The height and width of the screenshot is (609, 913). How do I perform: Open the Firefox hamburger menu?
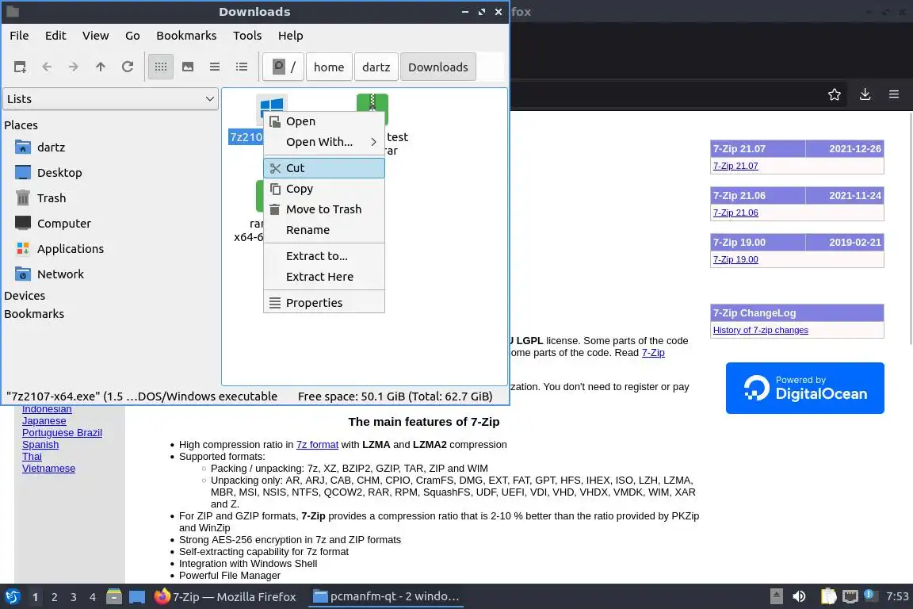[894, 94]
